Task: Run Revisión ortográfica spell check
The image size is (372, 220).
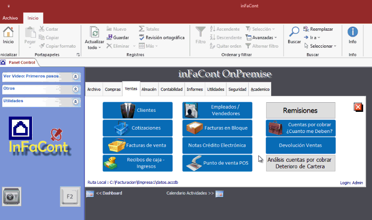Action: 162,38
